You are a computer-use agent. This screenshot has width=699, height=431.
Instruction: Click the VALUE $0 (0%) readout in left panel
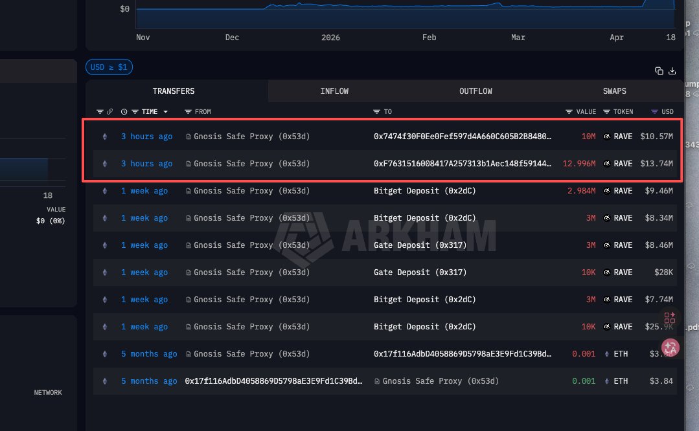[51, 221]
